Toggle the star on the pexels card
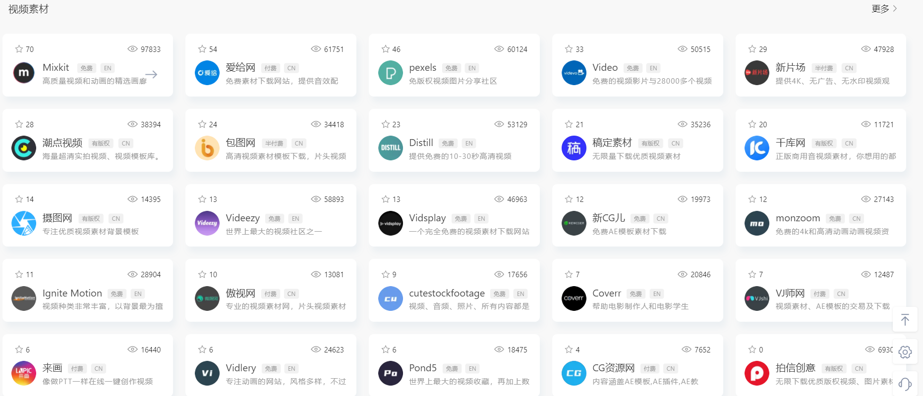Viewport: 923px width, 396px height. click(386, 49)
